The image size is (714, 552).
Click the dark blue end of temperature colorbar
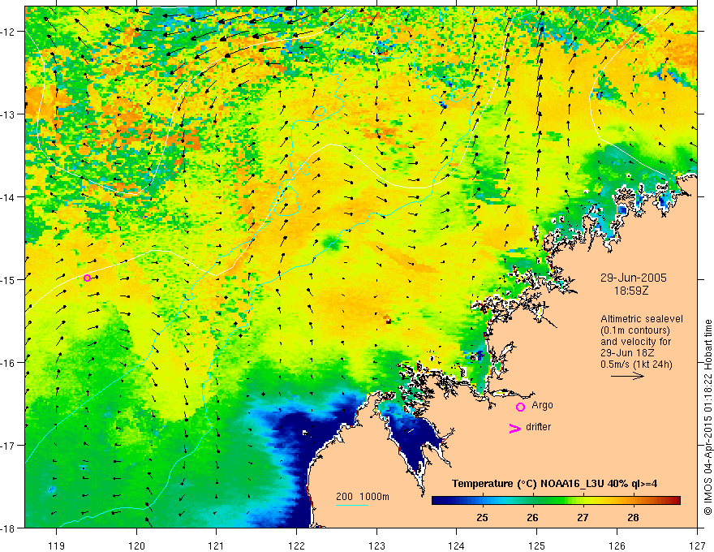[438, 501]
